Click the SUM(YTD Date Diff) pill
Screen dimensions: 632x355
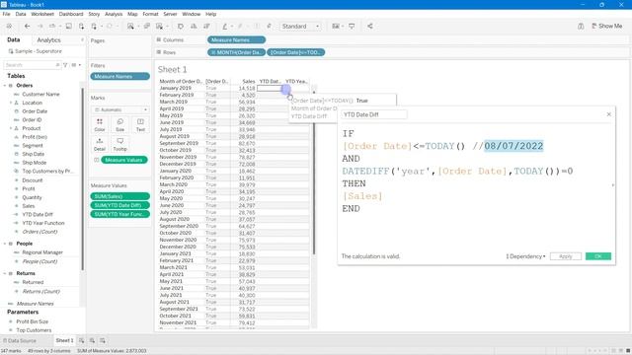pos(120,205)
